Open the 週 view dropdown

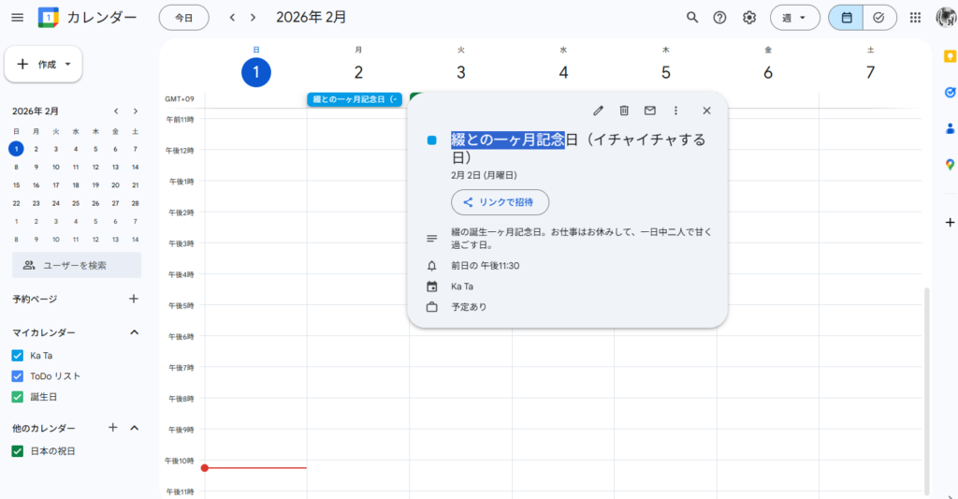[x=794, y=18]
